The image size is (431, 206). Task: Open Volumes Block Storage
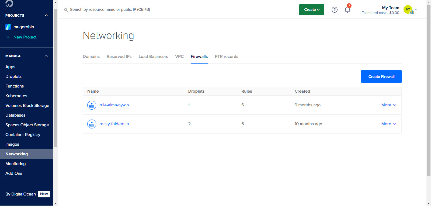click(x=27, y=106)
